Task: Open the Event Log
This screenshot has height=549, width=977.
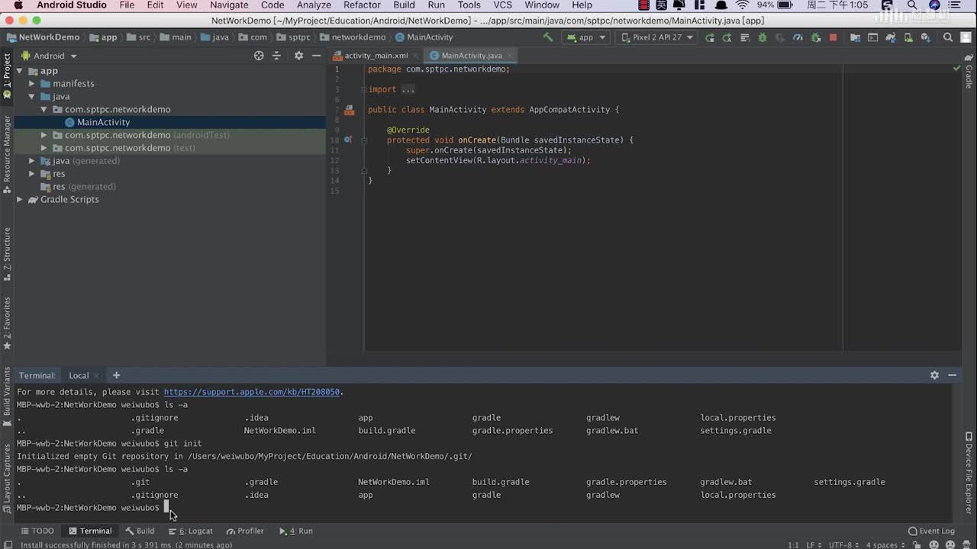Action: click(931, 531)
